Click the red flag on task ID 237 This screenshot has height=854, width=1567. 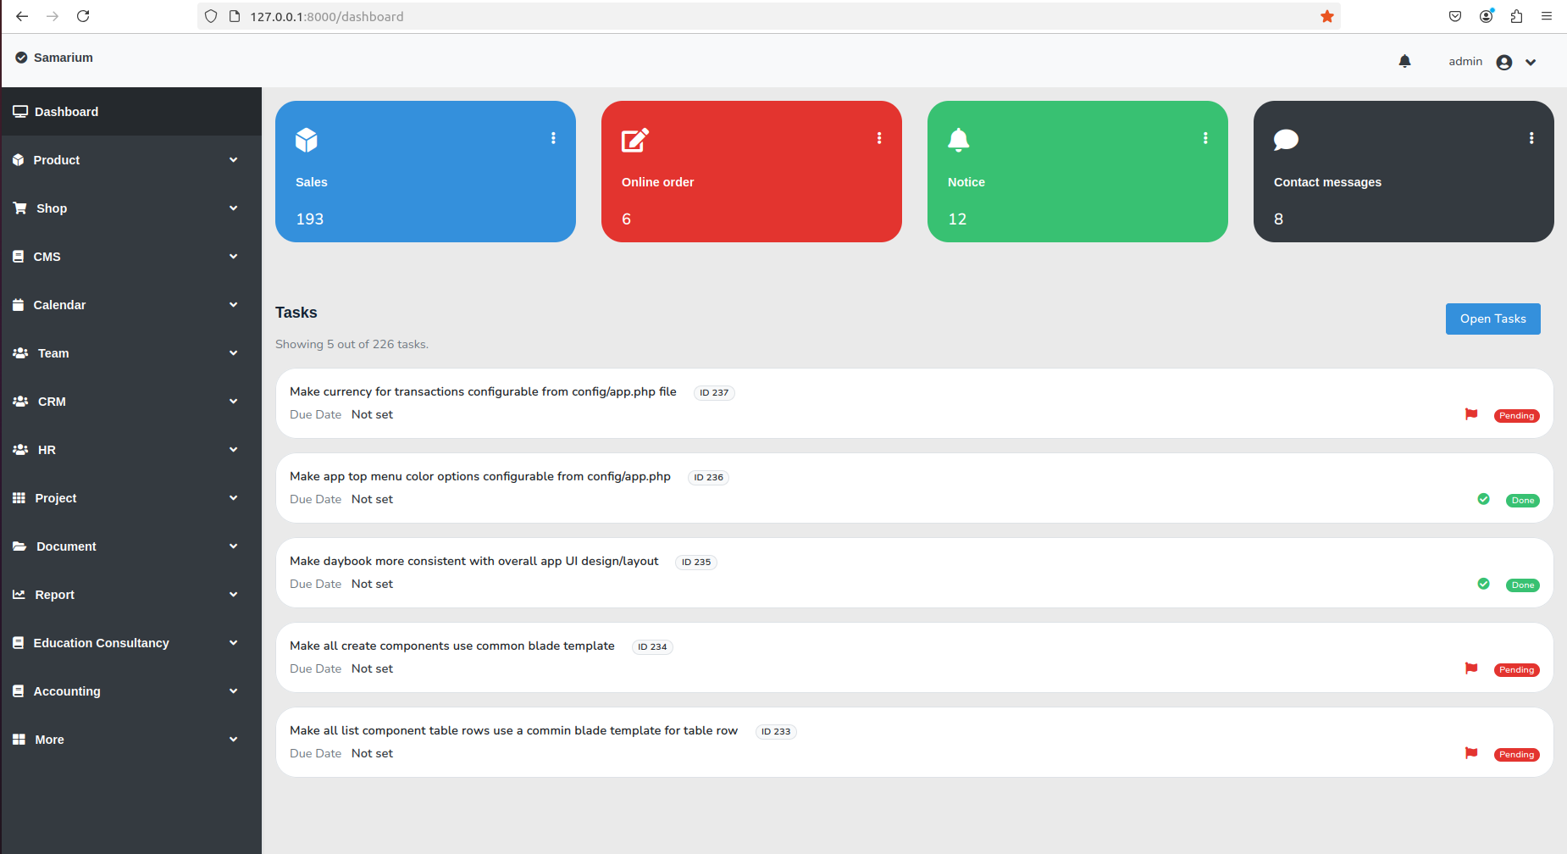coord(1471,414)
